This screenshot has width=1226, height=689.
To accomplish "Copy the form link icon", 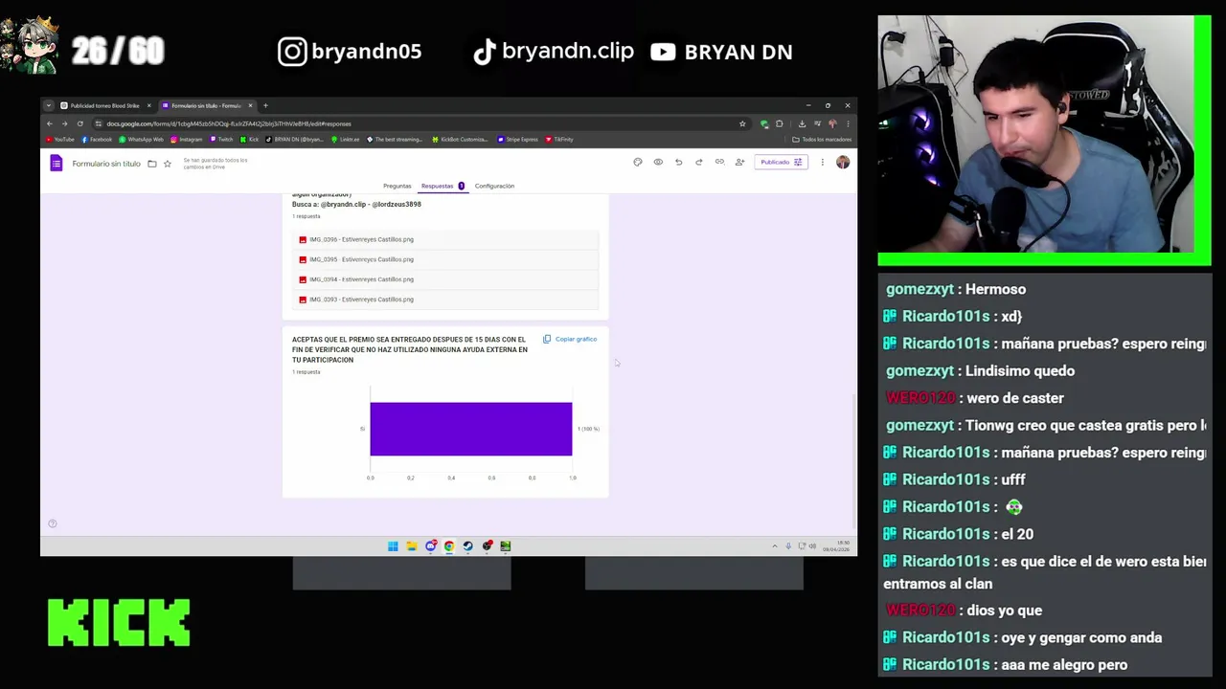I will pyautogui.click(x=719, y=162).
